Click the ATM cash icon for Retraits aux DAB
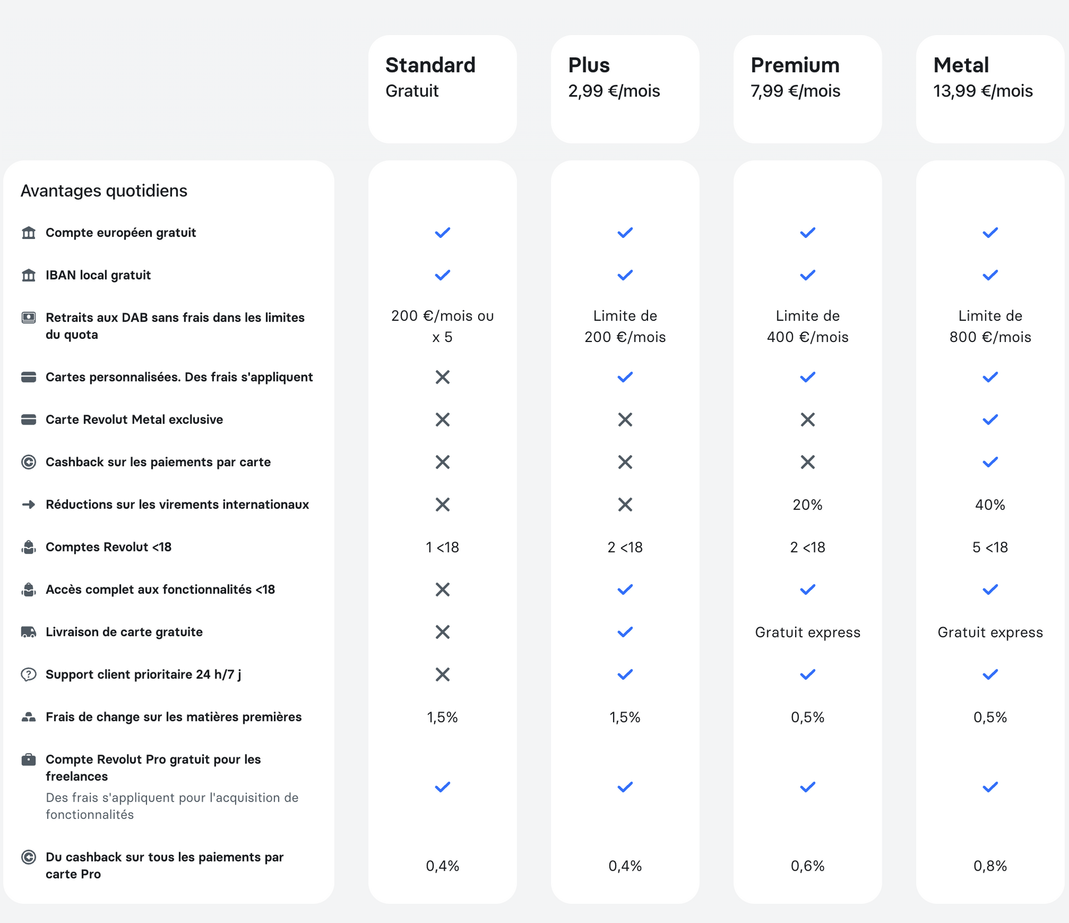 [x=28, y=318]
